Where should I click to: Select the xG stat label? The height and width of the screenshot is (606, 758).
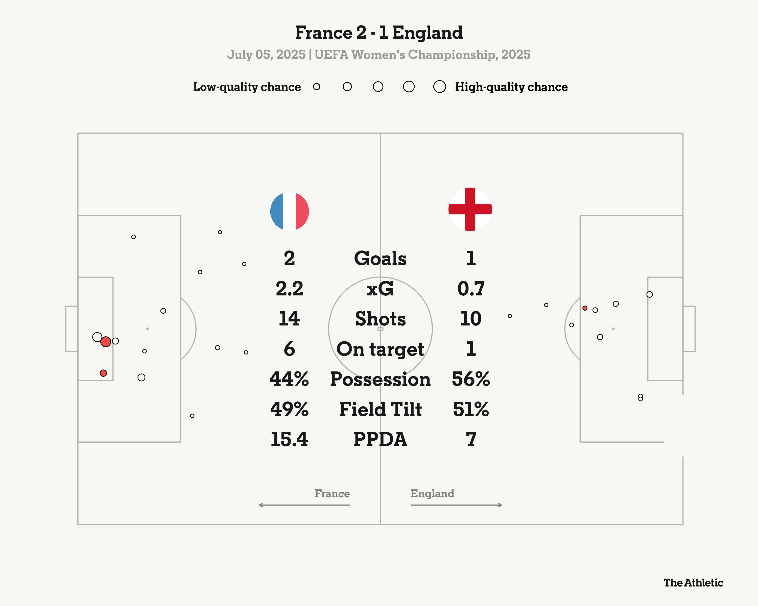(x=380, y=289)
